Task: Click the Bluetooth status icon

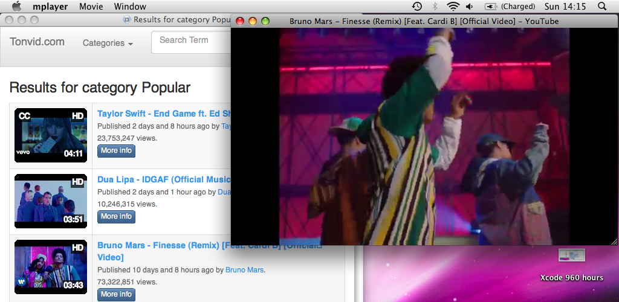Action: [435, 6]
